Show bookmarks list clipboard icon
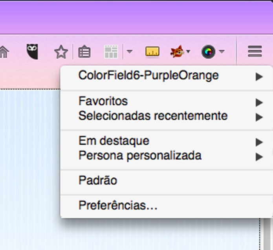Viewport: 273px width, 250px height. pos(84,51)
